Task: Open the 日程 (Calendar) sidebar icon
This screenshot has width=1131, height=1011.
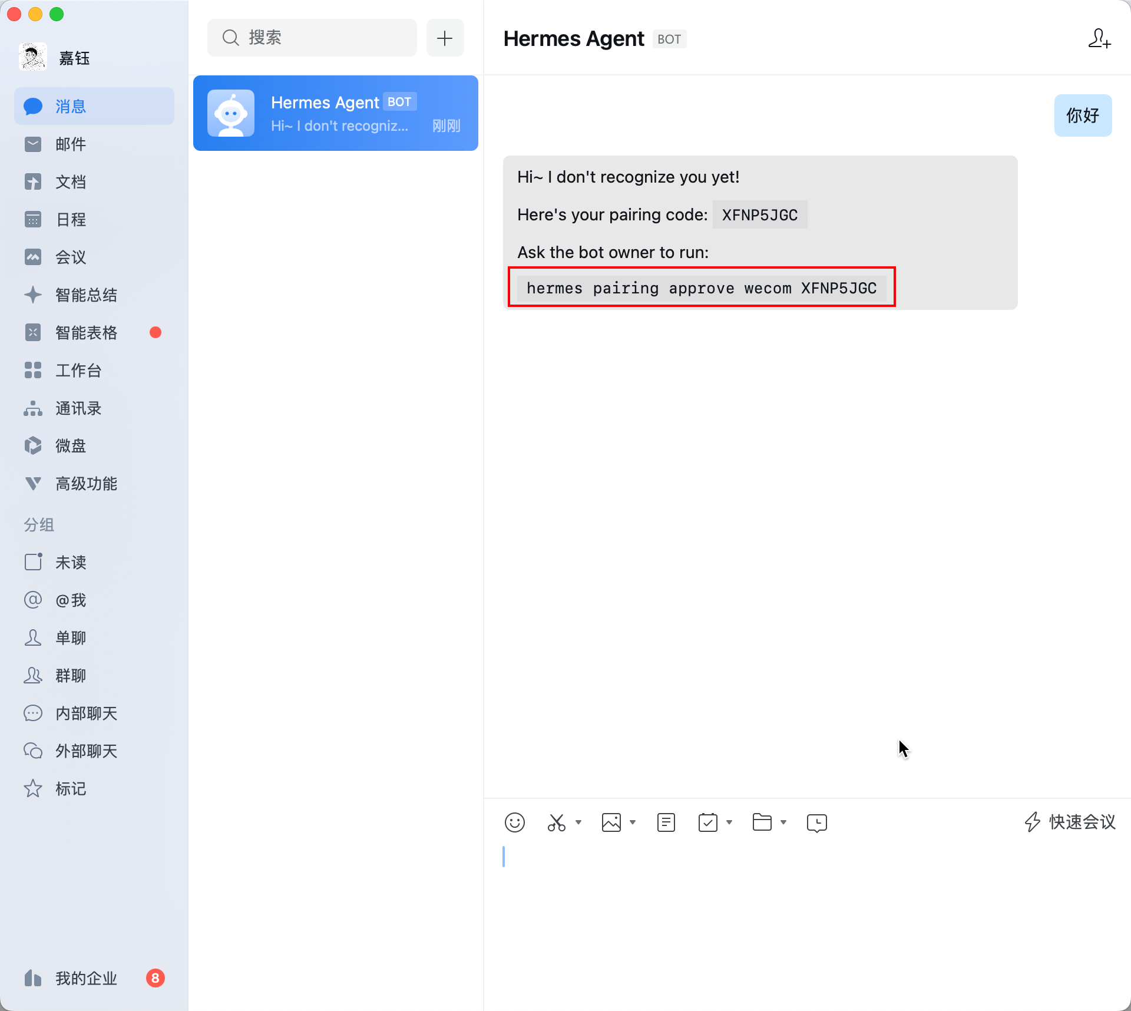Action: (33, 219)
